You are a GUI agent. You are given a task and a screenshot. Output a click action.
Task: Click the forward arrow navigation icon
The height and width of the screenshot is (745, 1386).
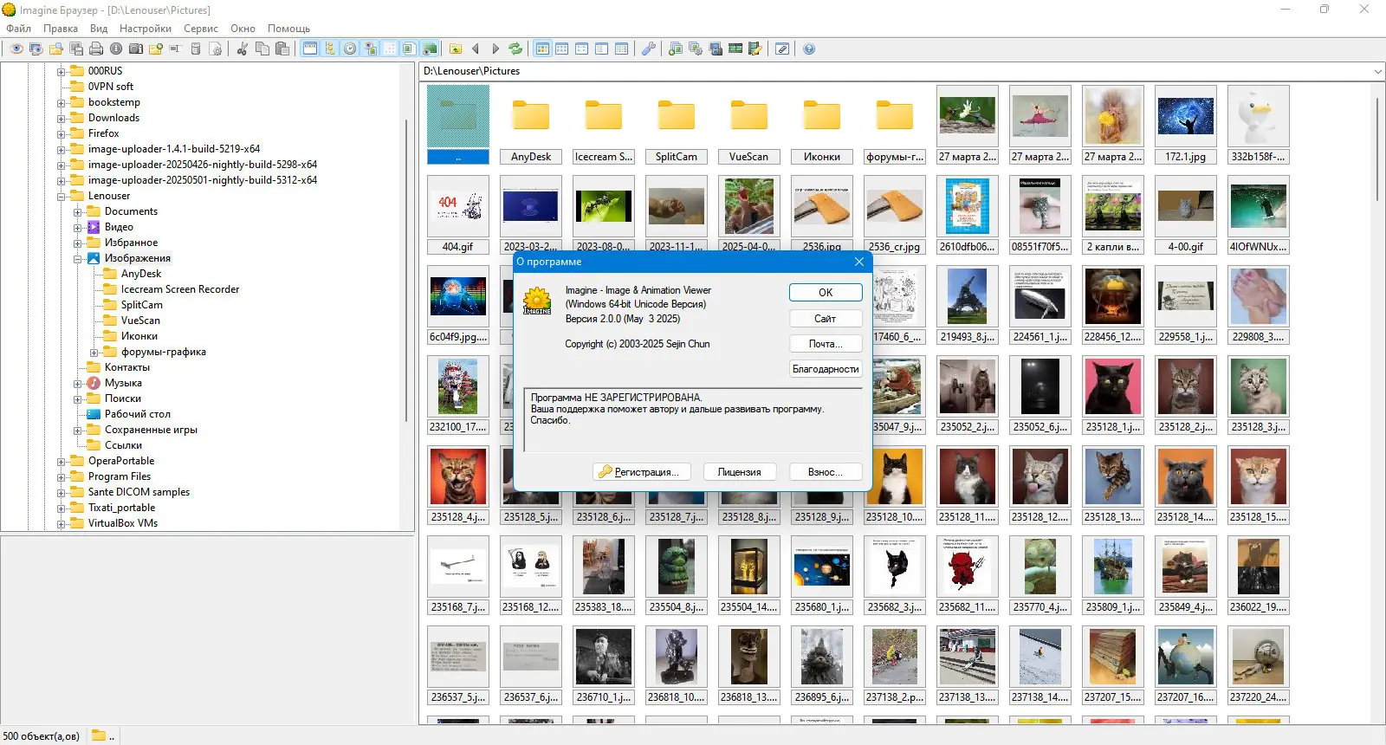point(495,49)
